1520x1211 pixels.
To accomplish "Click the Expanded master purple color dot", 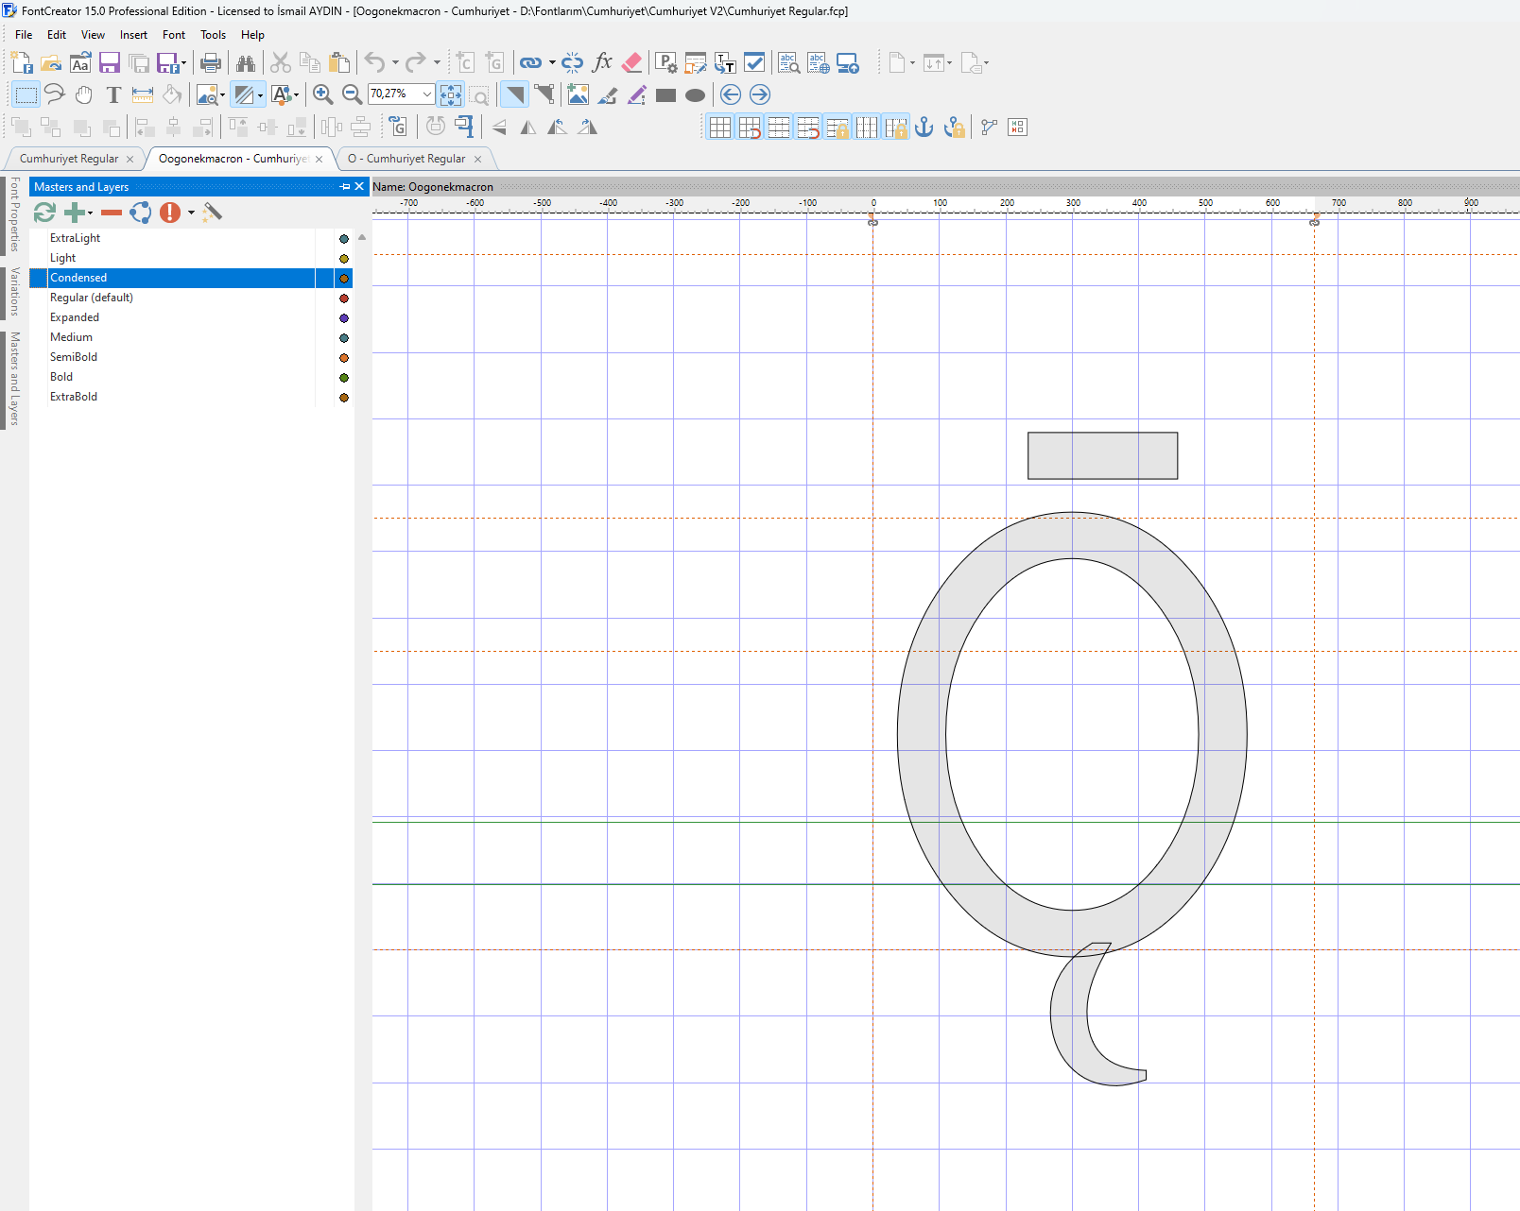I will pos(344,318).
